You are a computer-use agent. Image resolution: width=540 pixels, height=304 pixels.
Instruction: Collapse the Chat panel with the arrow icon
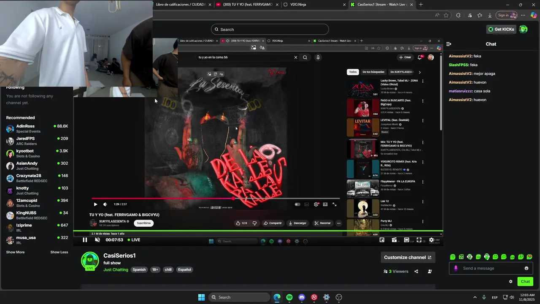pyautogui.click(x=449, y=44)
